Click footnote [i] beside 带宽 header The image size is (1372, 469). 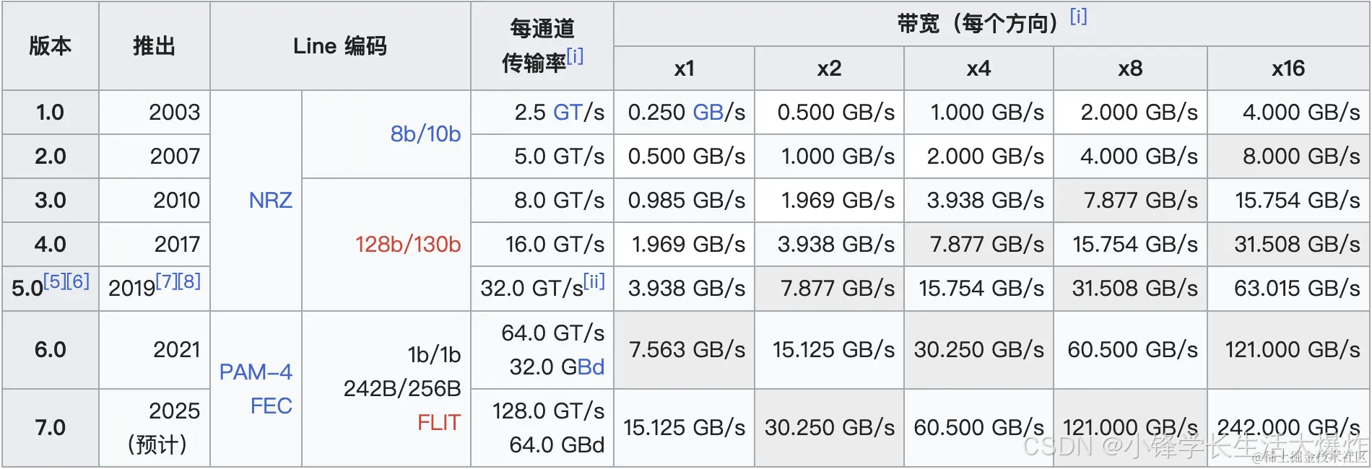pyautogui.click(x=1078, y=17)
